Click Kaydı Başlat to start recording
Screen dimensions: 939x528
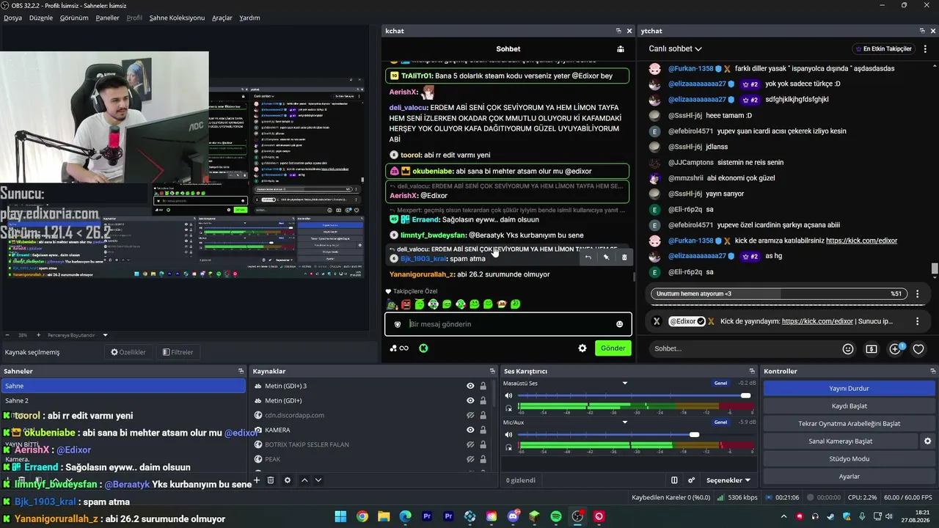click(849, 406)
